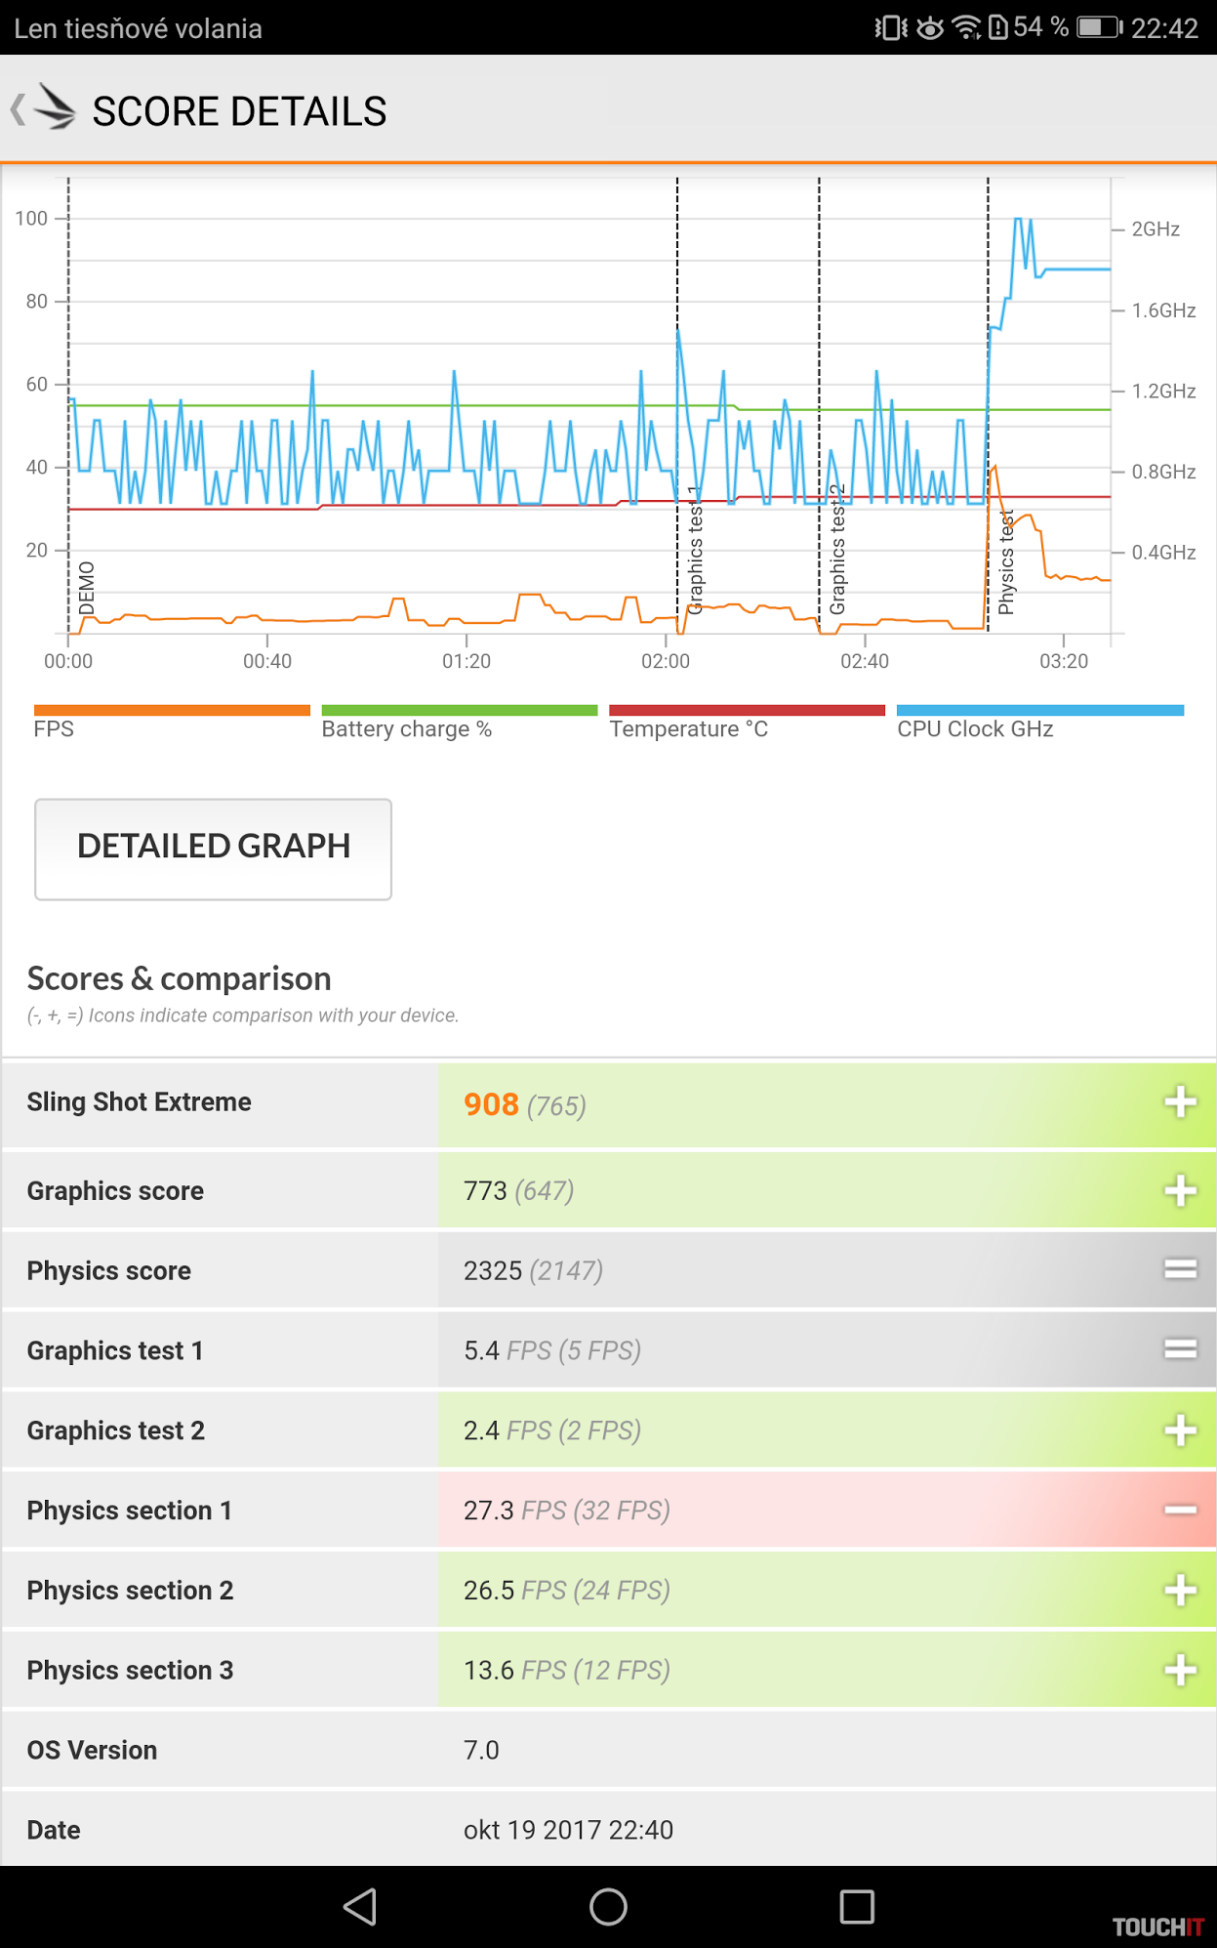Select the Graphics test 2 result row
1217x1948 pixels.
tap(608, 1430)
